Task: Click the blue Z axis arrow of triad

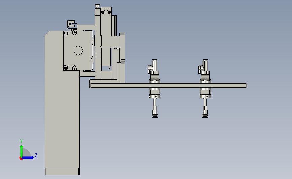Action: 28,158
